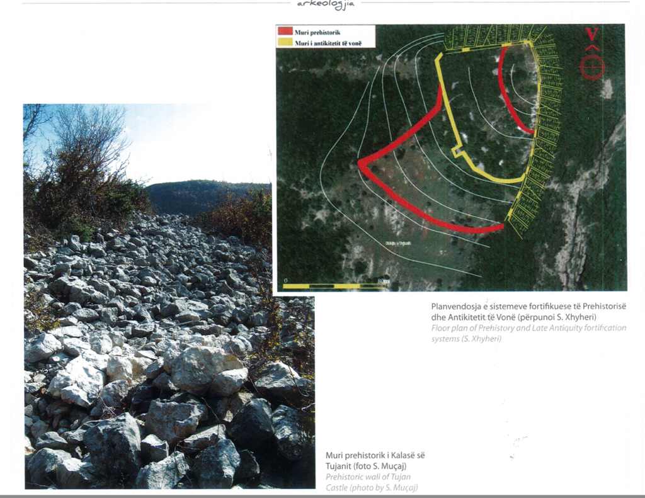Viewport: 645px width, 498px height.
Task: Click the 80m scale label
Action: click(384, 280)
